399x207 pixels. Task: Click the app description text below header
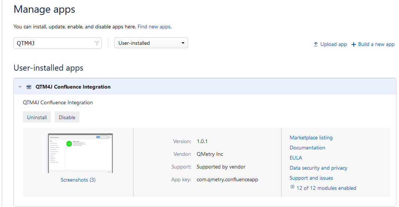58,102
